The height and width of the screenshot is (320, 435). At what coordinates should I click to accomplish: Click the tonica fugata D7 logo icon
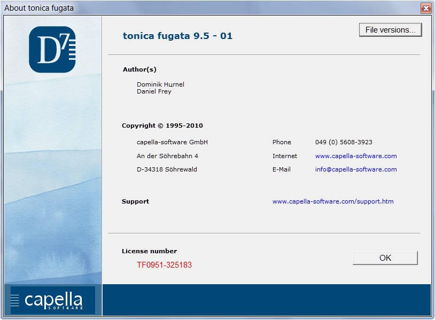point(52,49)
